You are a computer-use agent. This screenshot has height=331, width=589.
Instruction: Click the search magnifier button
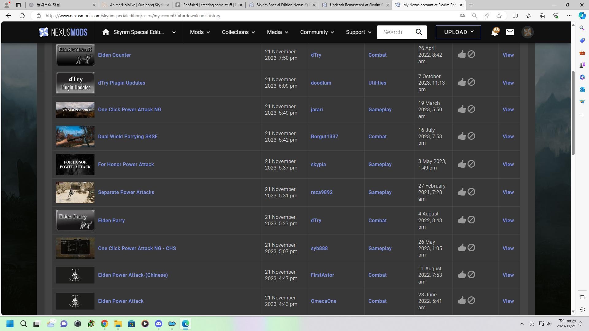(419, 32)
